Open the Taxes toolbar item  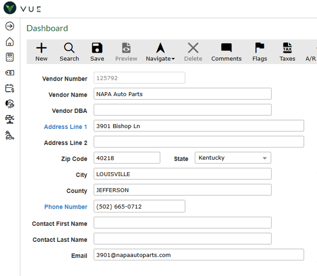tap(287, 52)
